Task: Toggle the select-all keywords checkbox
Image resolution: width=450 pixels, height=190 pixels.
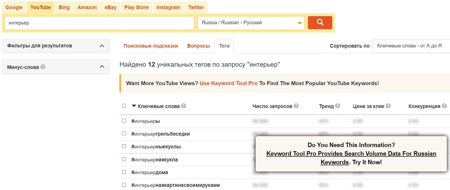Action: (124, 106)
